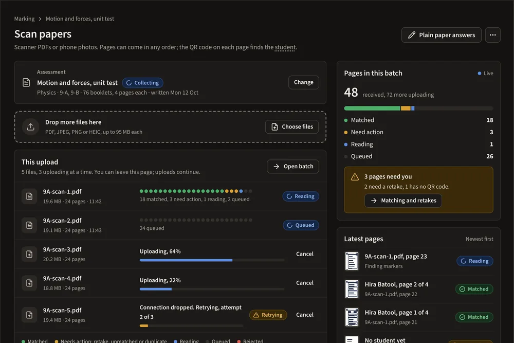Click the Queued badge on 9A-scan-2.pdf
The image size is (514, 343).
[301, 225]
